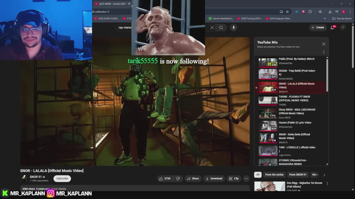Click the media control music-list icon
355x199 pixels.
click(x=337, y=12)
